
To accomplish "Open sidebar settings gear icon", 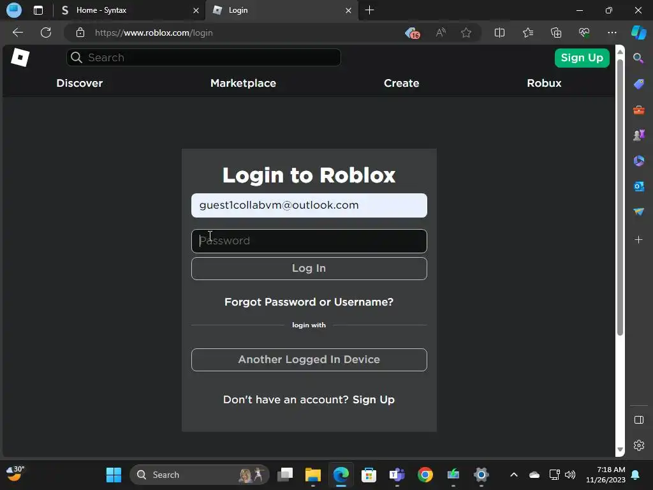I will [x=638, y=445].
